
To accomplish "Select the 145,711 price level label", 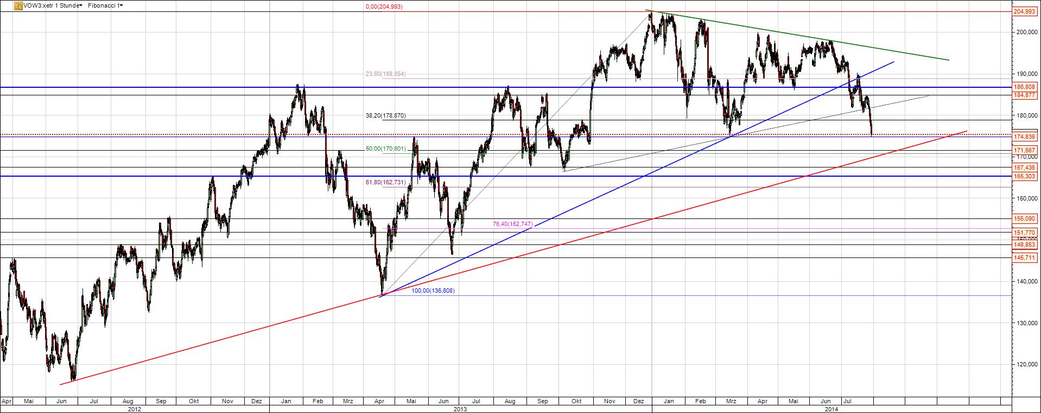I will (x=1026, y=258).
